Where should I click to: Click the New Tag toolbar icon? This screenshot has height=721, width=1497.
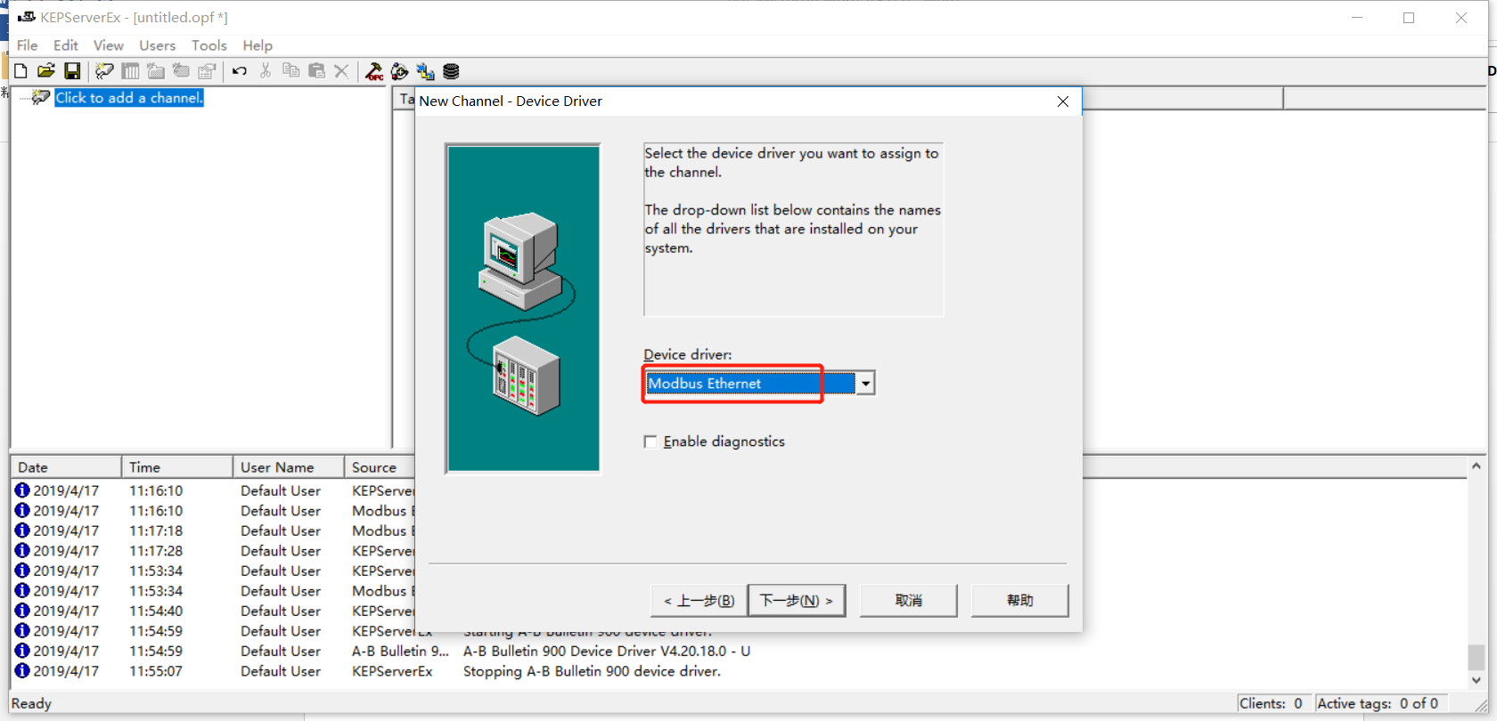(182, 71)
